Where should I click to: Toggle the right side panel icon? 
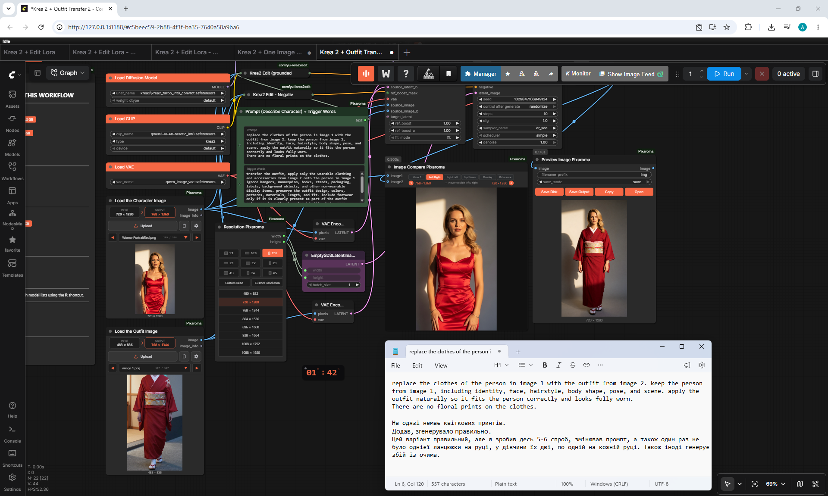[815, 74]
